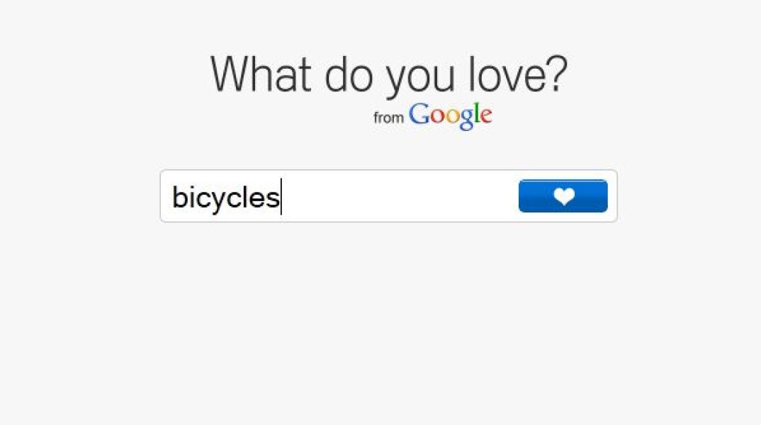This screenshot has height=425, width=761.
Task: Click the yellow "o" in Google logo
Action: 451,117
